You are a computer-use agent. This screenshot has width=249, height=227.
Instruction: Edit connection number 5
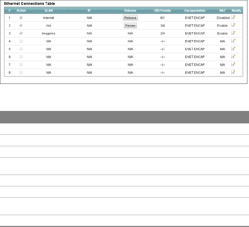233,49
